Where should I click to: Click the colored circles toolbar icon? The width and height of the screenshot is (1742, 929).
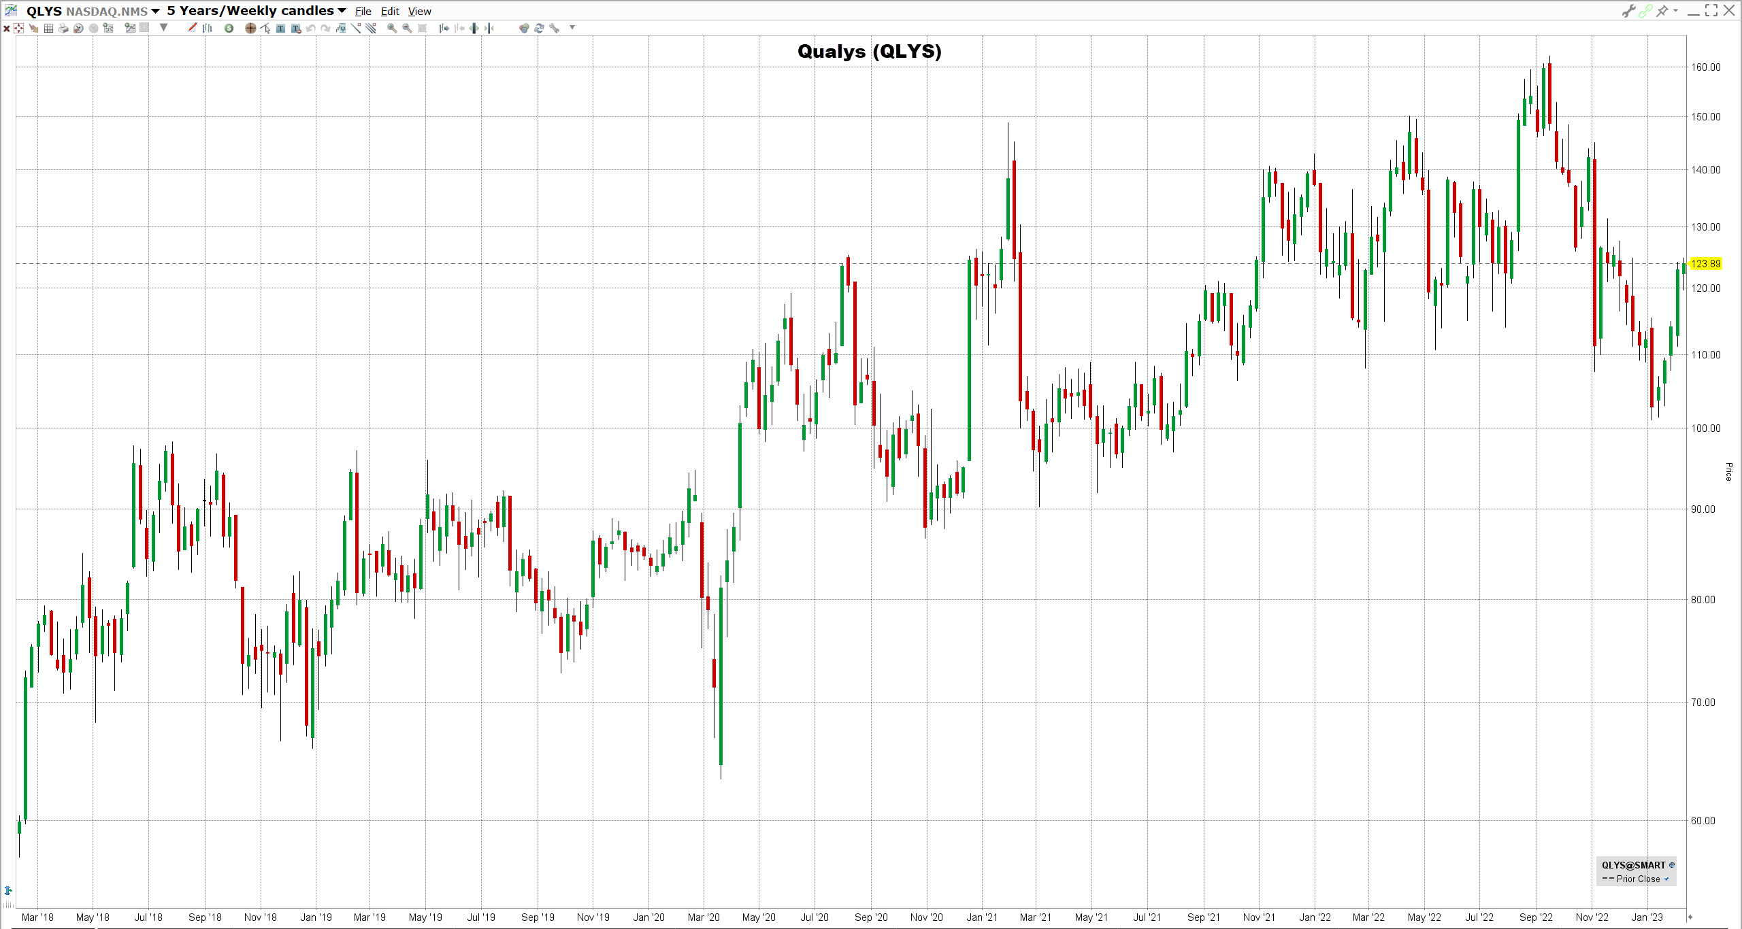(524, 28)
